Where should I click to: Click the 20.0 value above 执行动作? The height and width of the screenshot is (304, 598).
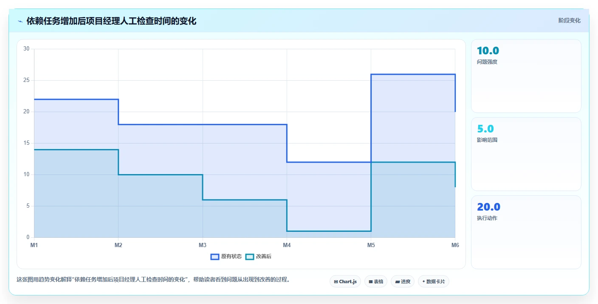(489, 207)
